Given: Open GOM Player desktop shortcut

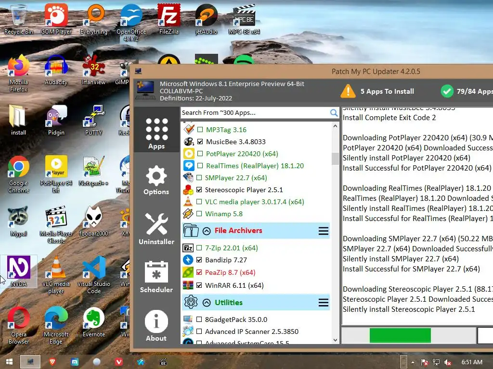Looking at the screenshot, I should coord(56,19).
